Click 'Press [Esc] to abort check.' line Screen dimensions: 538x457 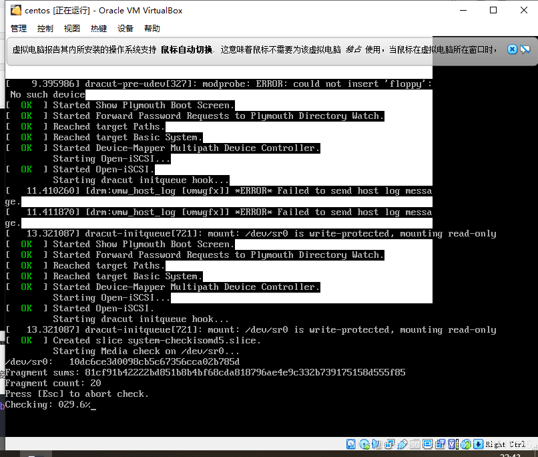(x=77, y=394)
